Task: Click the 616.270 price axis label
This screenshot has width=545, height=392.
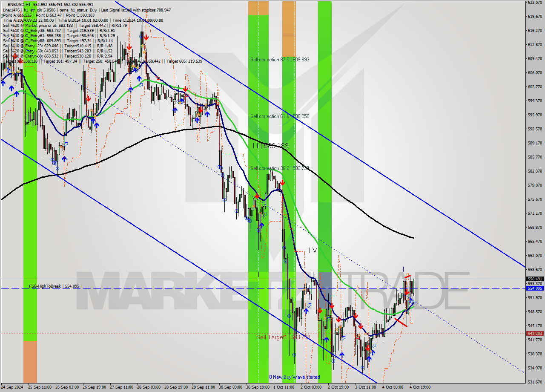Action: click(535, 30)
